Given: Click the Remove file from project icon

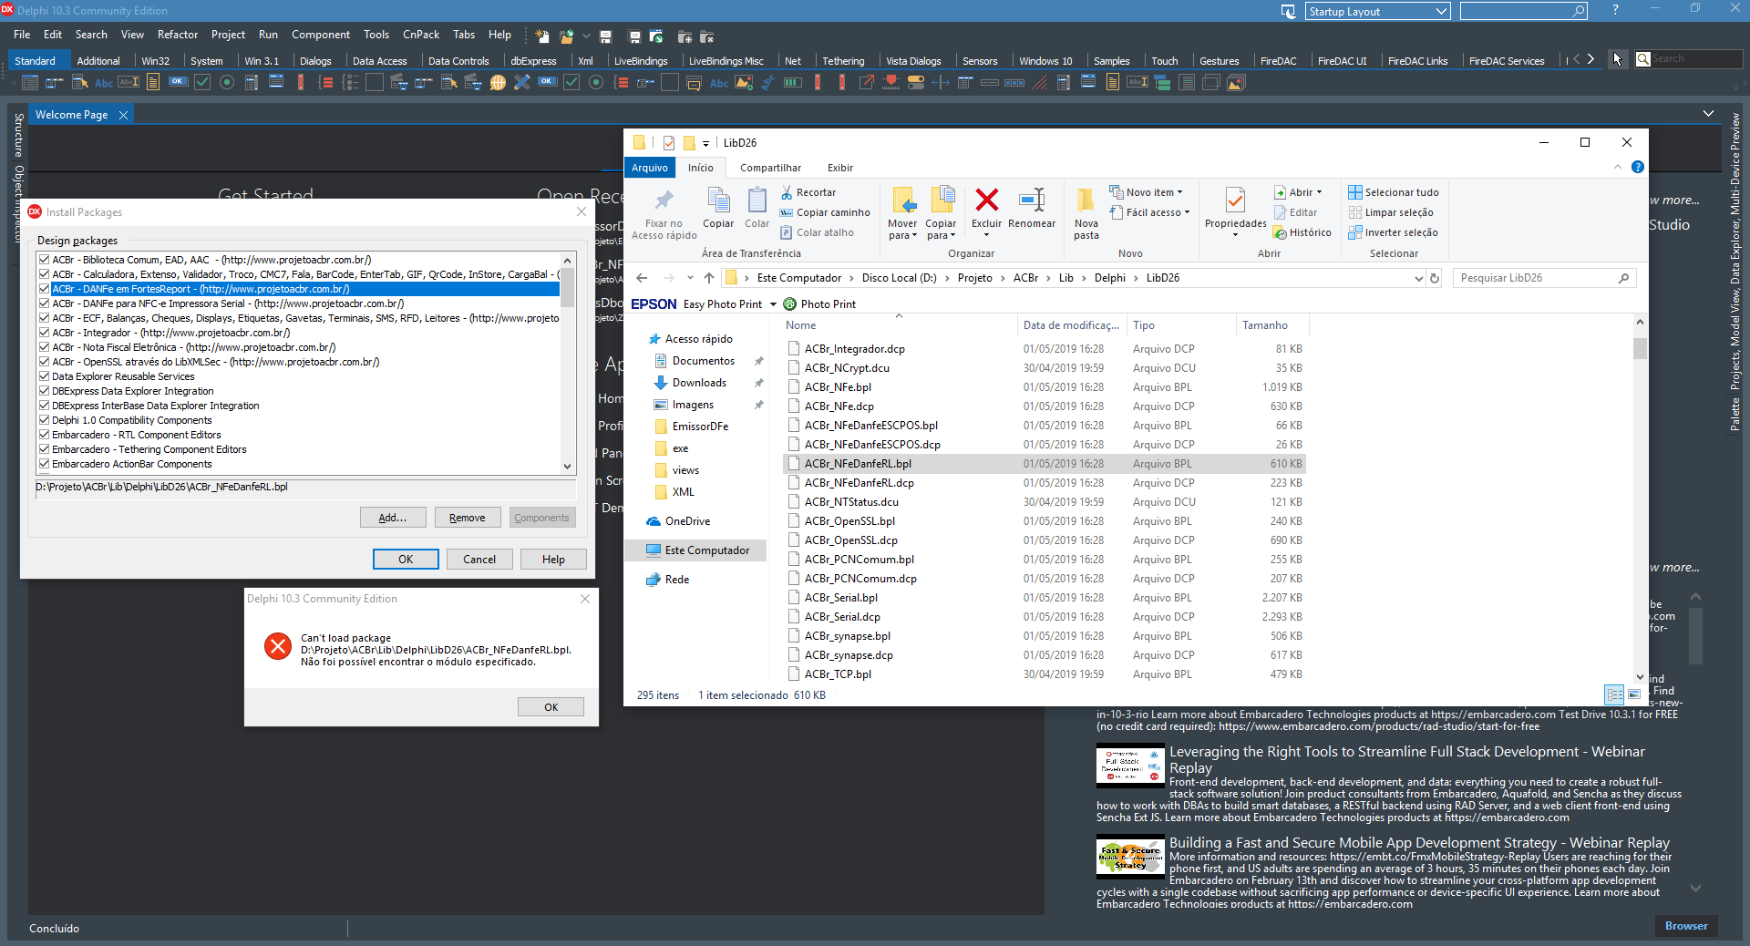Looking at the screenshot, I should tap(707, 36).
